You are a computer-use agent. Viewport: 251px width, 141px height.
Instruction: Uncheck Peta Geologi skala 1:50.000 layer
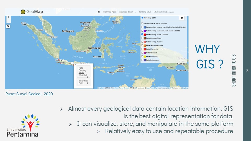tap(142, 34)
